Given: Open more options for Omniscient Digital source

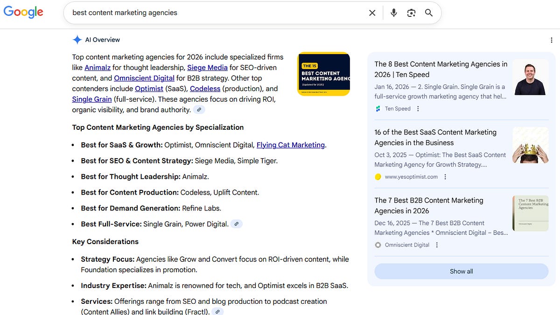Looking at the screenshot, I should click(437, 245).
